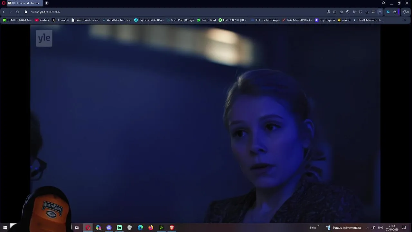
Task: Open the extensions cube icon
Action: [x=395, y=12]
